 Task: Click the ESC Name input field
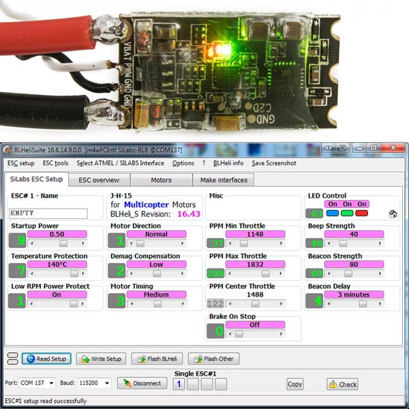[48, 213]
